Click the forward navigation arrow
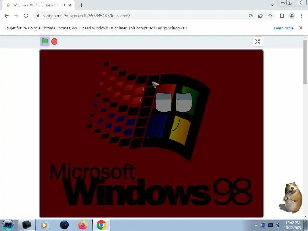Screen dimensions: 308x231 (x=16, y=16)
